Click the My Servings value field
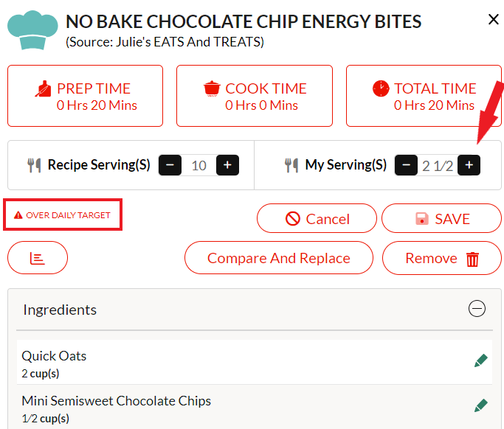The width and height of the screenshot is (504, 429). click(x=438, y=166)
